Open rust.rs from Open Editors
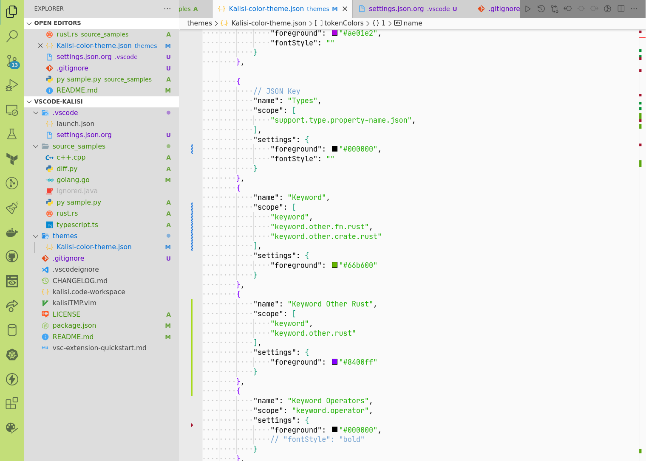The width and height of the screenshot is (646, 461). [102, 34]
